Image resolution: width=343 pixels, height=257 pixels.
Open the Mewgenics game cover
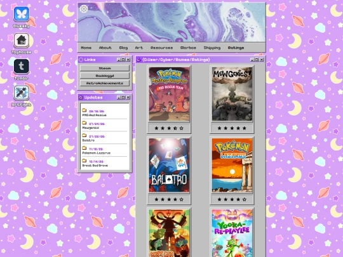232,94
